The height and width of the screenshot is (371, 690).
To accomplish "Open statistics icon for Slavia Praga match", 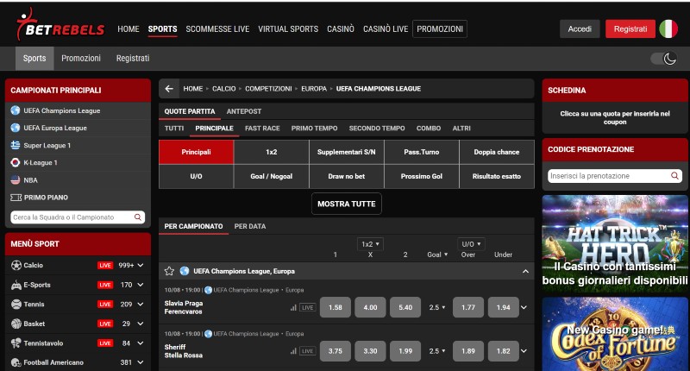I will [293, 308].
